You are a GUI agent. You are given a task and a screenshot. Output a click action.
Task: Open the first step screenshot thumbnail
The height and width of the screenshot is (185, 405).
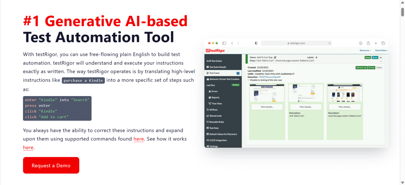(x=267, y=93)
